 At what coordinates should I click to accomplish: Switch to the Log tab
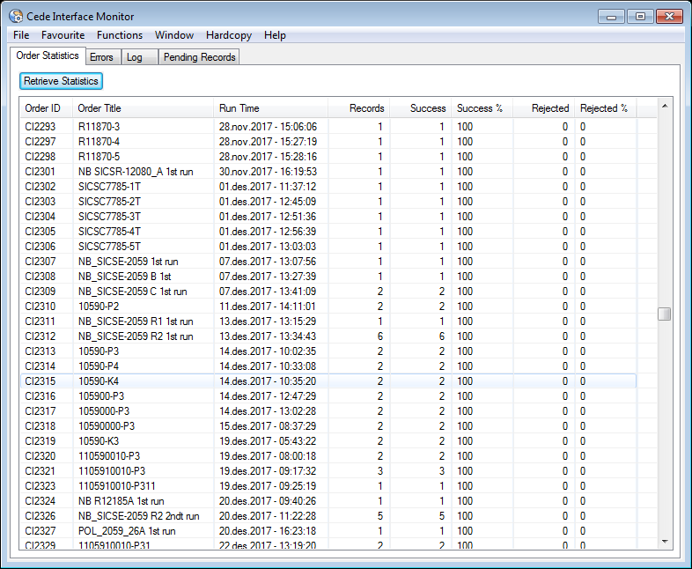134,57
